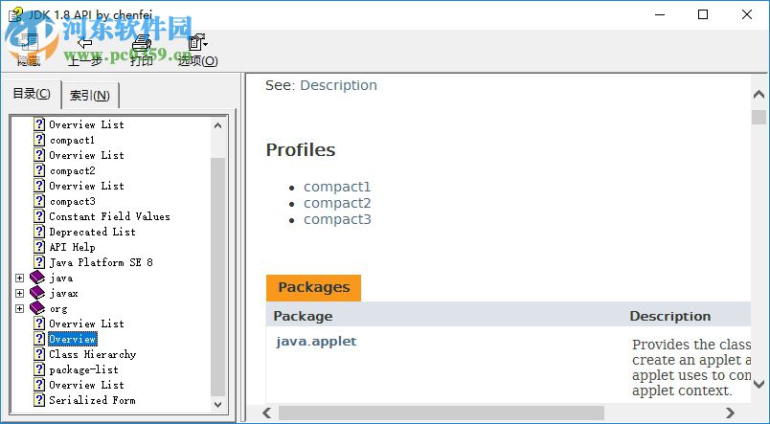Expand the org tree node

pyautogui.click(x=20, y=309)
